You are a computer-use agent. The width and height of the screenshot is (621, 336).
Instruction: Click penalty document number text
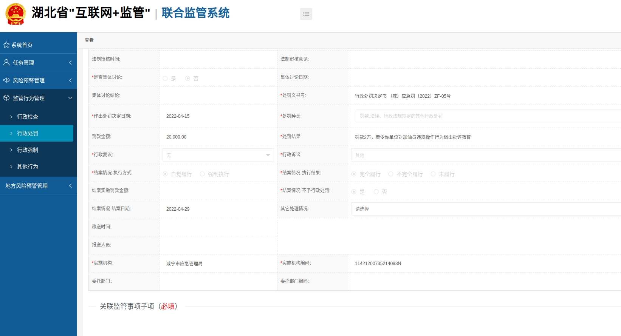point(403,96)
